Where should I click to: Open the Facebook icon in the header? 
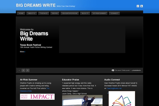click(x=138, y=6)
